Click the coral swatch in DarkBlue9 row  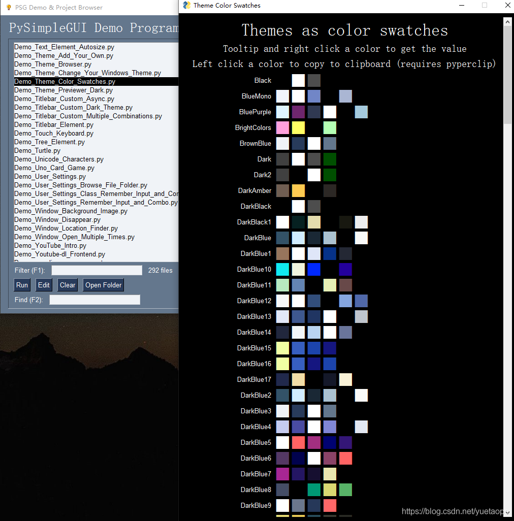click(330, 505)
